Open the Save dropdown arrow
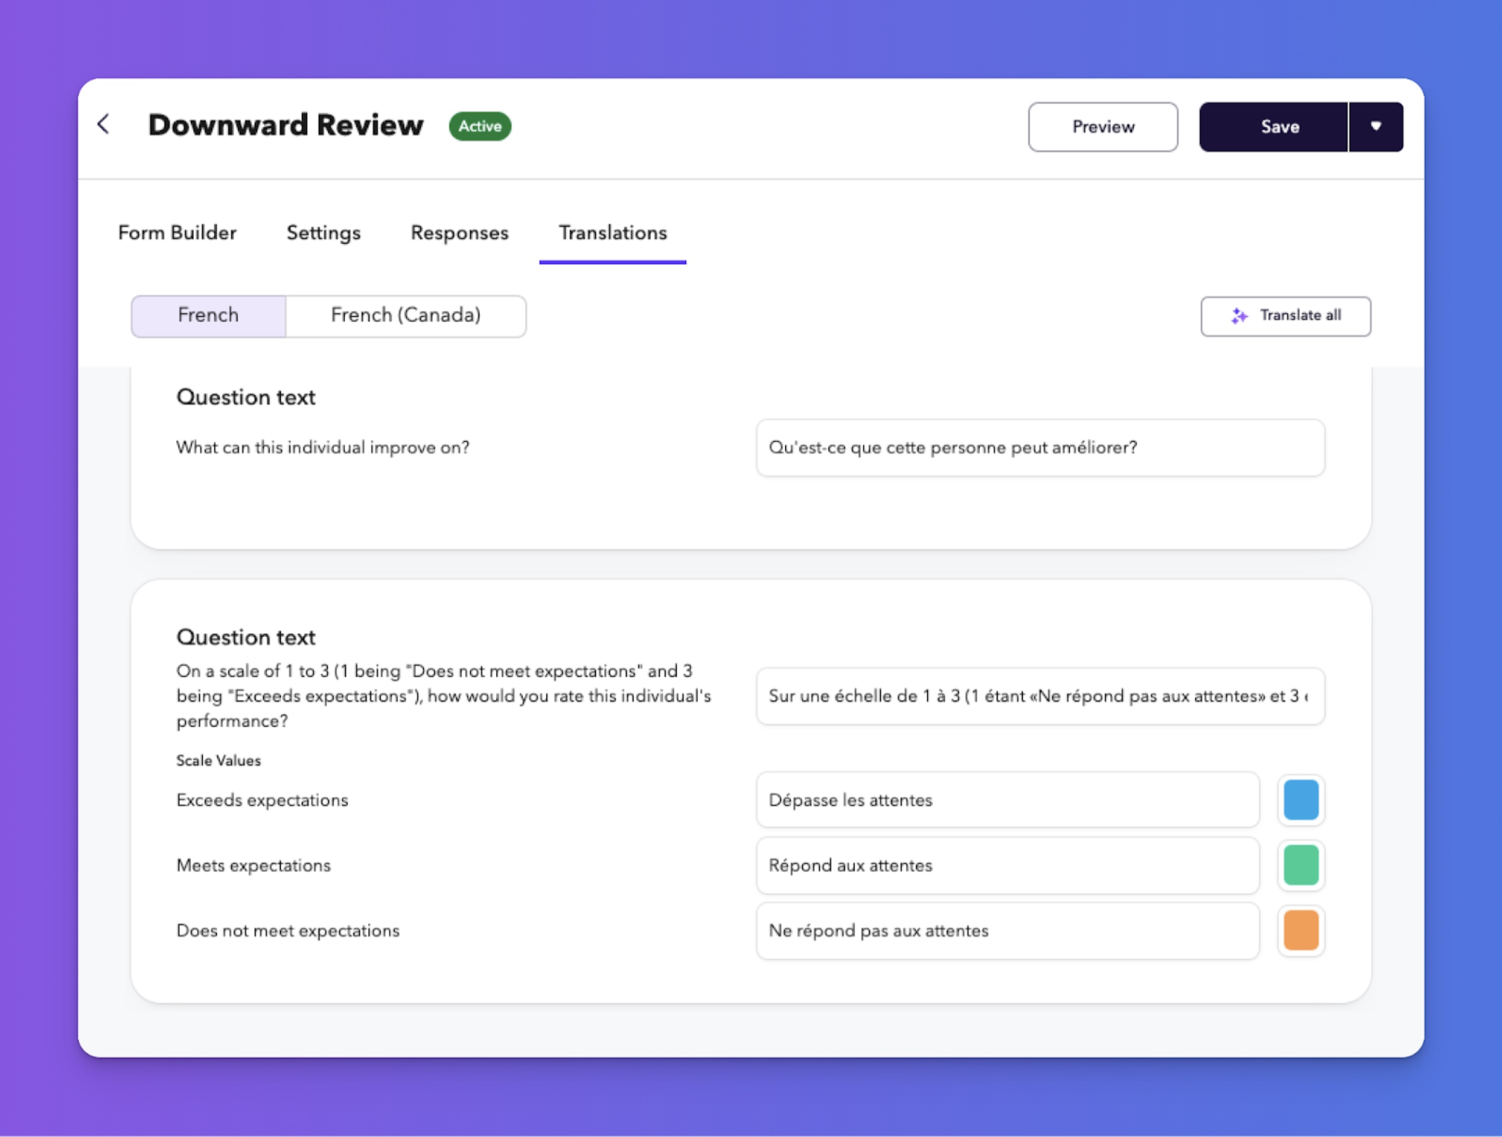The width and height of the screenshot is (1502, 1137). pyautogui.click(x=1376, y=127)
